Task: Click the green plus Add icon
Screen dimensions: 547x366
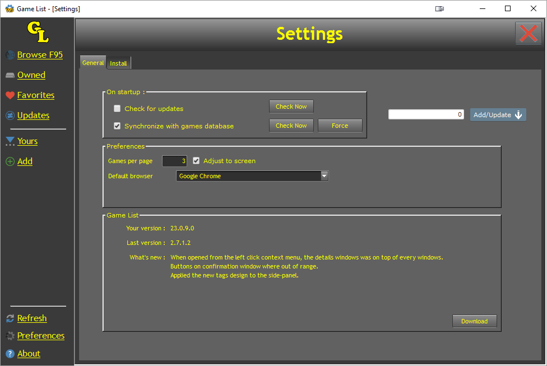Action: click(10, 161)
